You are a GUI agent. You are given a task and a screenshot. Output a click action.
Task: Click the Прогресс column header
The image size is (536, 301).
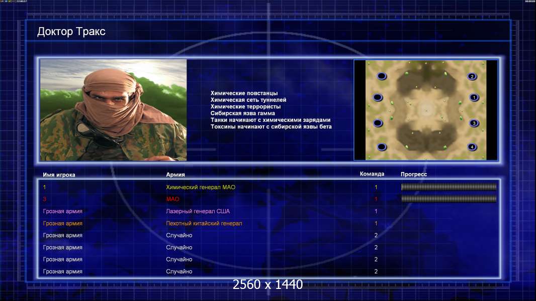tap(414, 174)
